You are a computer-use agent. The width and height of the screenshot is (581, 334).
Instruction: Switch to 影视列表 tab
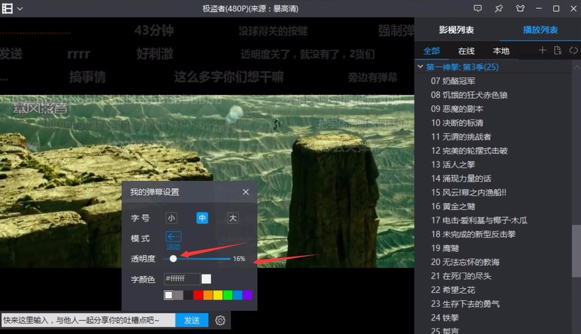457,29
